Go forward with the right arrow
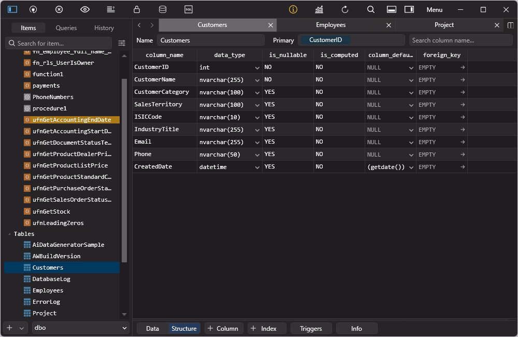 point(152,25)
